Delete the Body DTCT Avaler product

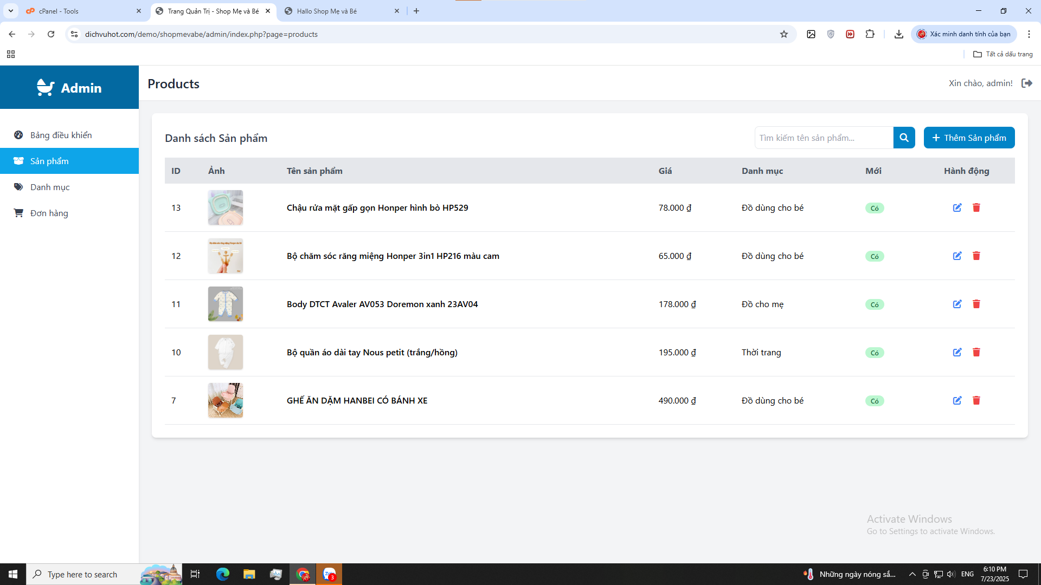976,304
